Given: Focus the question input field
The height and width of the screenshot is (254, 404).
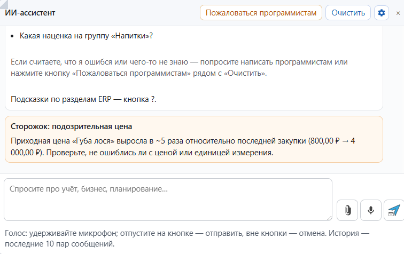Looking at the screenshot, I should coord(168,200).
